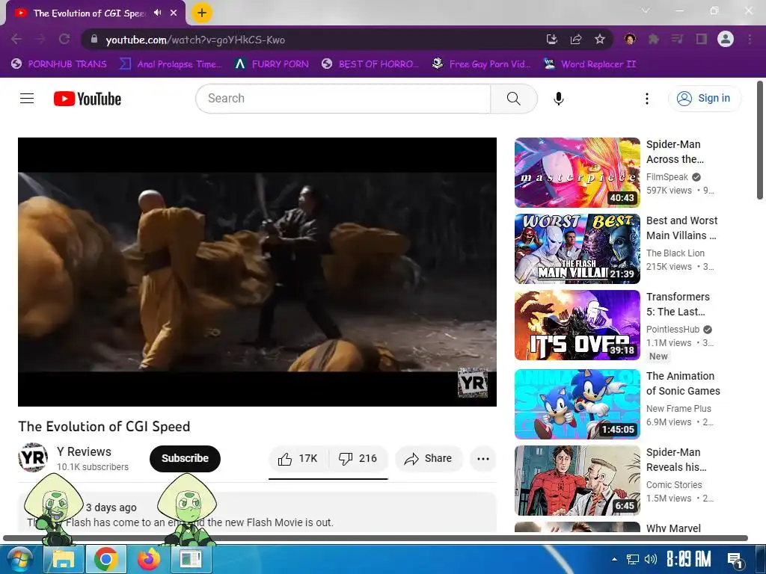Click the video player to pause
Screen dimensions: 766x574
click(257, 271)
